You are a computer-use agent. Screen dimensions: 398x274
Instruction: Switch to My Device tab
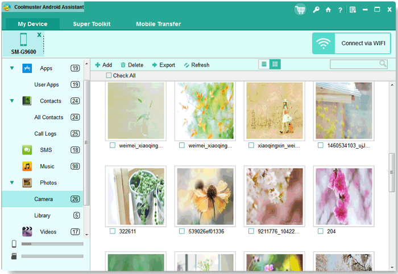pyautogui.click(x=32, y=24)
